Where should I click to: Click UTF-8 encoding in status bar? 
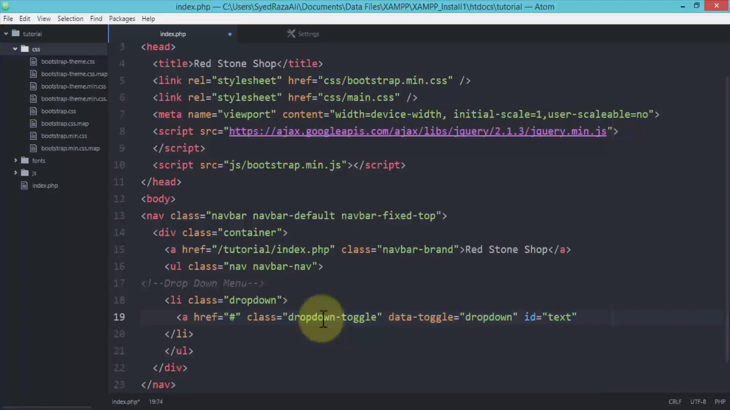pyautogui.click(x=698, y=401)
